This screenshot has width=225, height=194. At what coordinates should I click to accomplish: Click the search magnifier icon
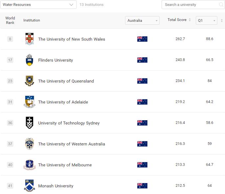point(221,5)
